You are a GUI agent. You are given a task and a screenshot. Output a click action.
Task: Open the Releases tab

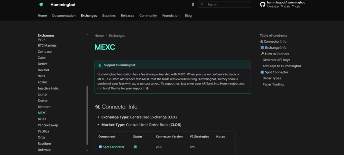pos(127,15)
